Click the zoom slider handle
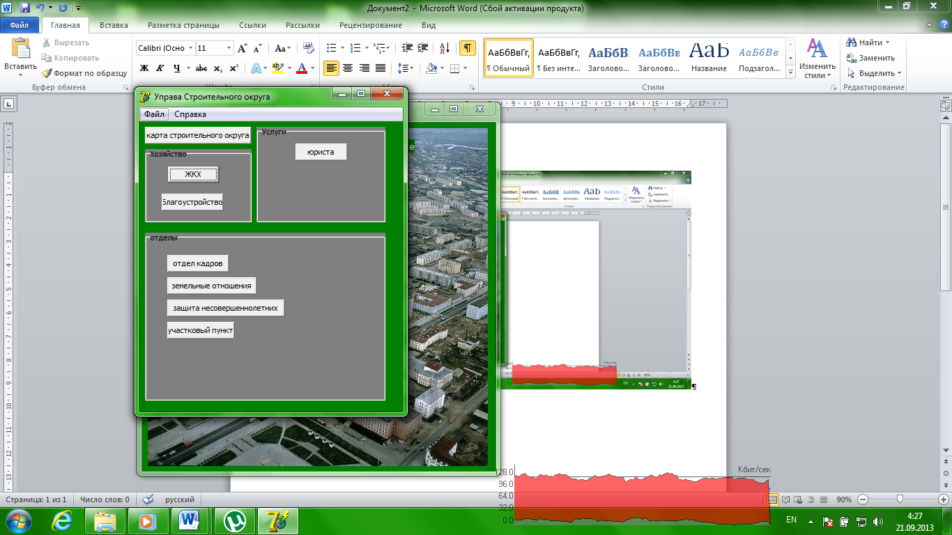This screenshot has height=535, width=952. coord(900,499)
